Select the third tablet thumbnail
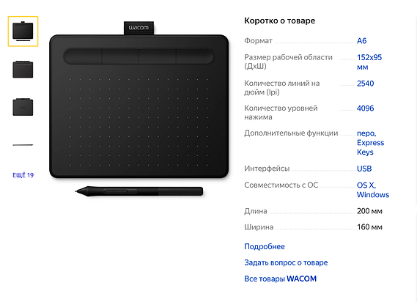Viewport: 417px width, 302px height. 23,107
